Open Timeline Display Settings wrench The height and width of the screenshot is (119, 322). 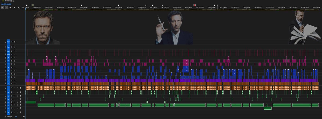19,8
